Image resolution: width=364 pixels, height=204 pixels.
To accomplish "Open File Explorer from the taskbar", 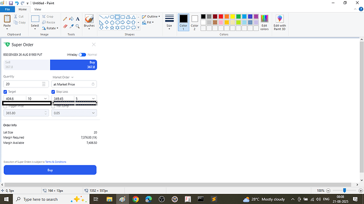I will click(x=109, y=199).
